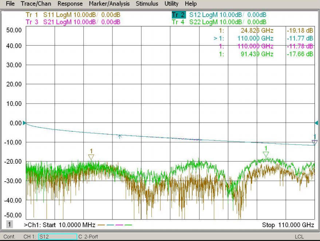320x241 pixels.
Task: Click the brown S11 marker 1 triangle
Action: coord(91,157)
